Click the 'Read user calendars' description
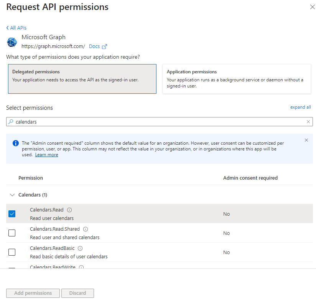This screenshot has height=299, width=316. click(52, 218)
